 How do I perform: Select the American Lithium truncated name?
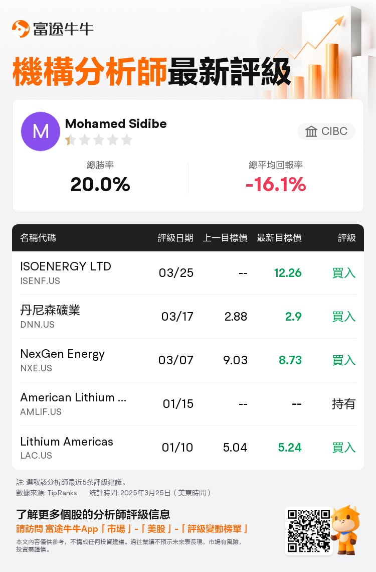tap(73, 397)
